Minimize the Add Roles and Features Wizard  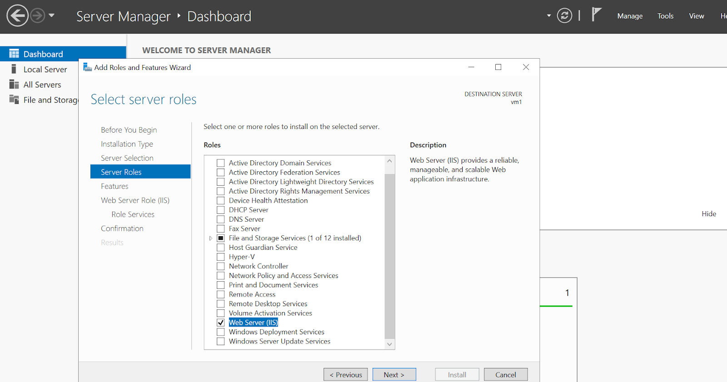point(471,67)
